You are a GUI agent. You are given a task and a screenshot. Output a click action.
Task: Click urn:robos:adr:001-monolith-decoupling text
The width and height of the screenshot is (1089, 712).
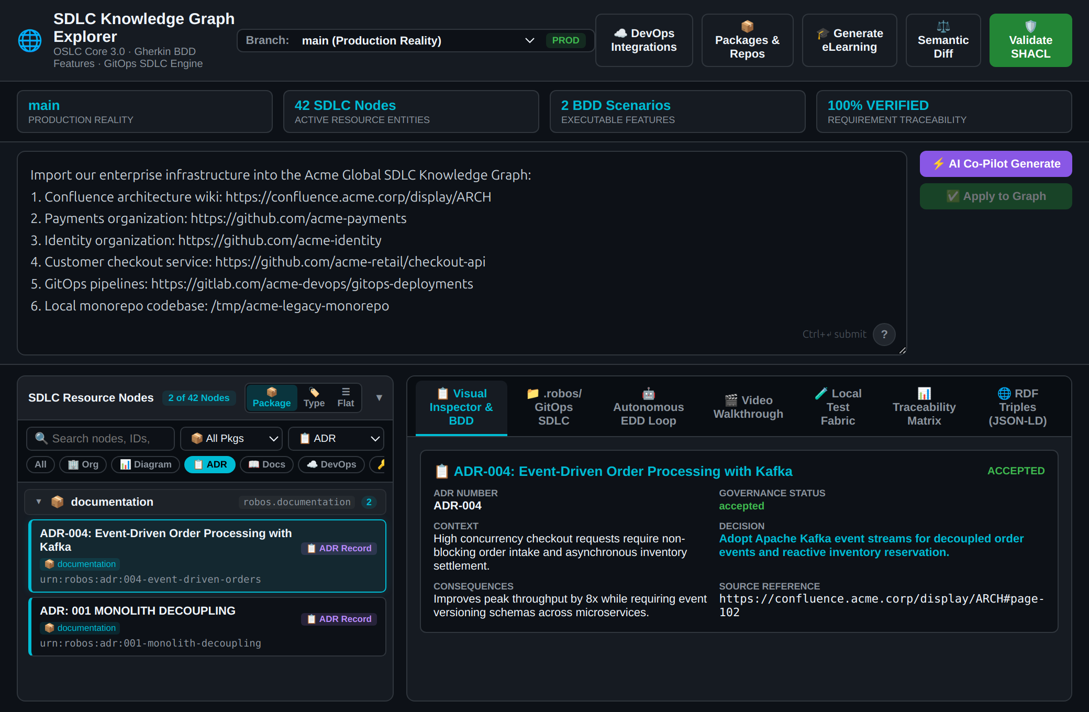[x=150, y=643]
